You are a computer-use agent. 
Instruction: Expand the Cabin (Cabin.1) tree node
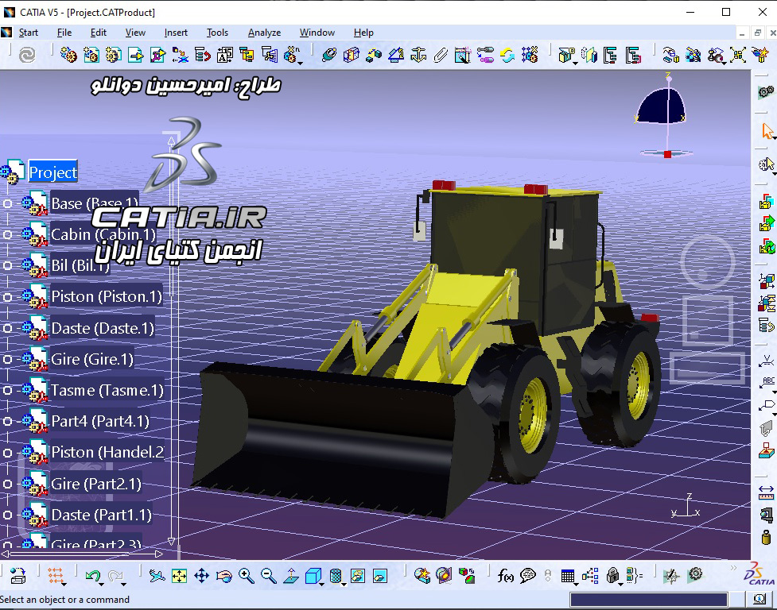pyautogui.click(x=7, y=234)
